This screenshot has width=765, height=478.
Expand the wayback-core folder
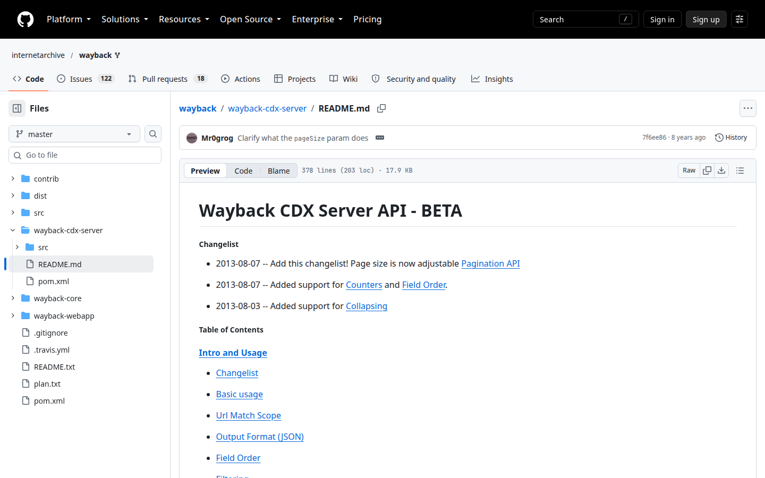[x=13, y=298]
